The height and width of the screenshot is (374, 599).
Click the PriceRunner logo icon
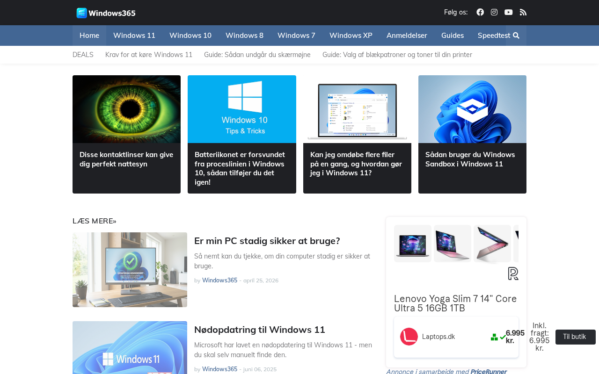click(513, 273)
